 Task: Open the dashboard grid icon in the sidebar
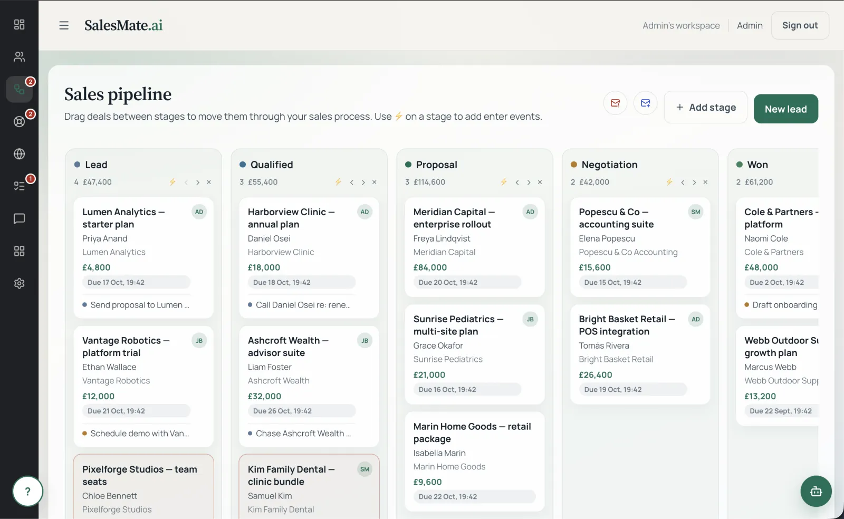(19, 24)
